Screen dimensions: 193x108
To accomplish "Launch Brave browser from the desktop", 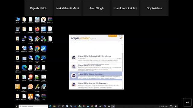I will (31, 78).
